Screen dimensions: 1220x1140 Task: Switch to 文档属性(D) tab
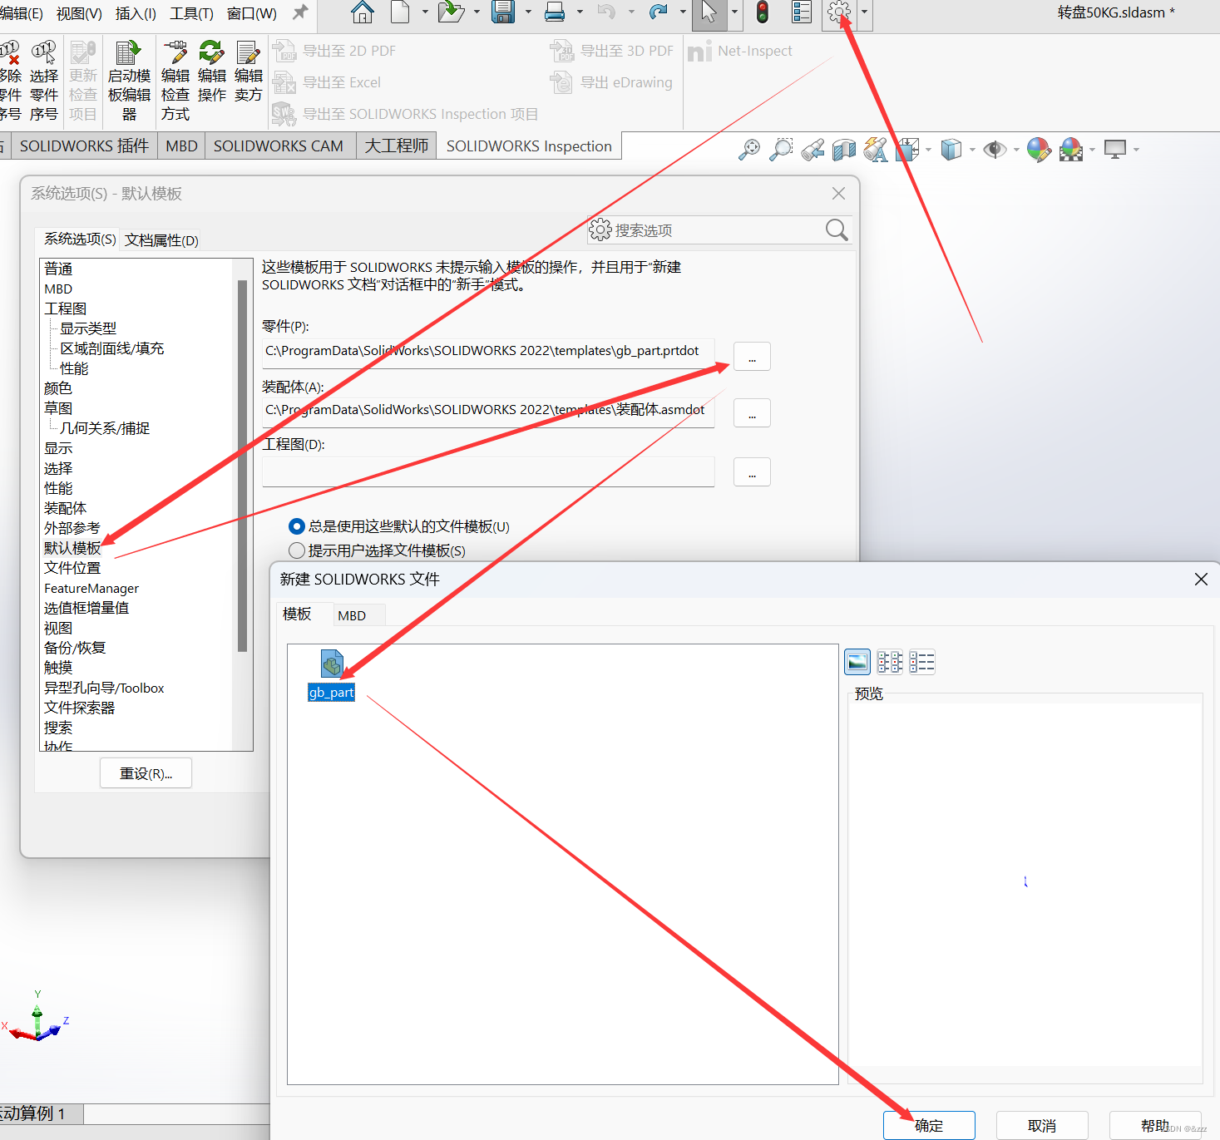[161, 240]
